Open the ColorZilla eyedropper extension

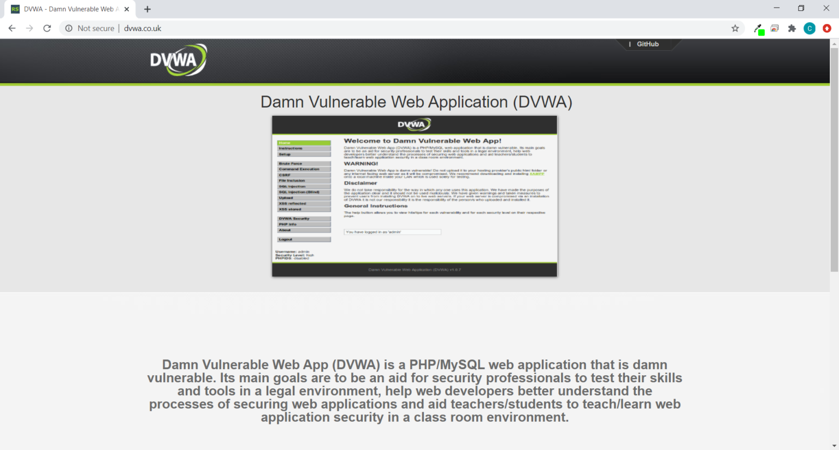point(758,28)
